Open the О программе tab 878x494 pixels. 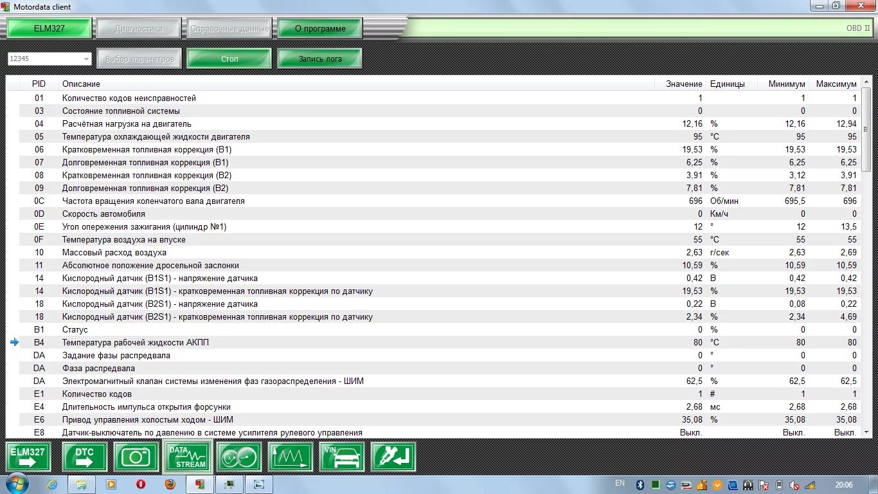coord(320,28)
